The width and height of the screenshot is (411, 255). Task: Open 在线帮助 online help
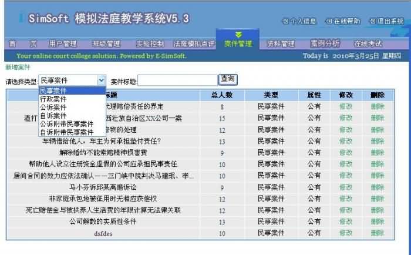click(x=342, y=21)
